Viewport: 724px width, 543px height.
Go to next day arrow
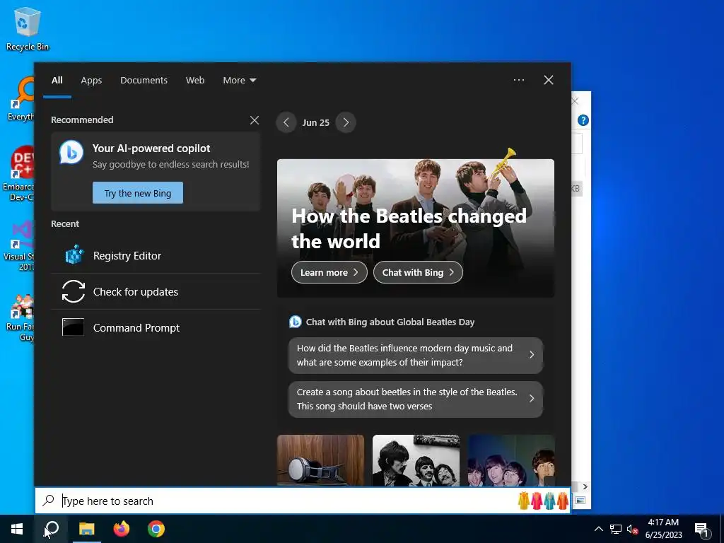coord(346,122)
